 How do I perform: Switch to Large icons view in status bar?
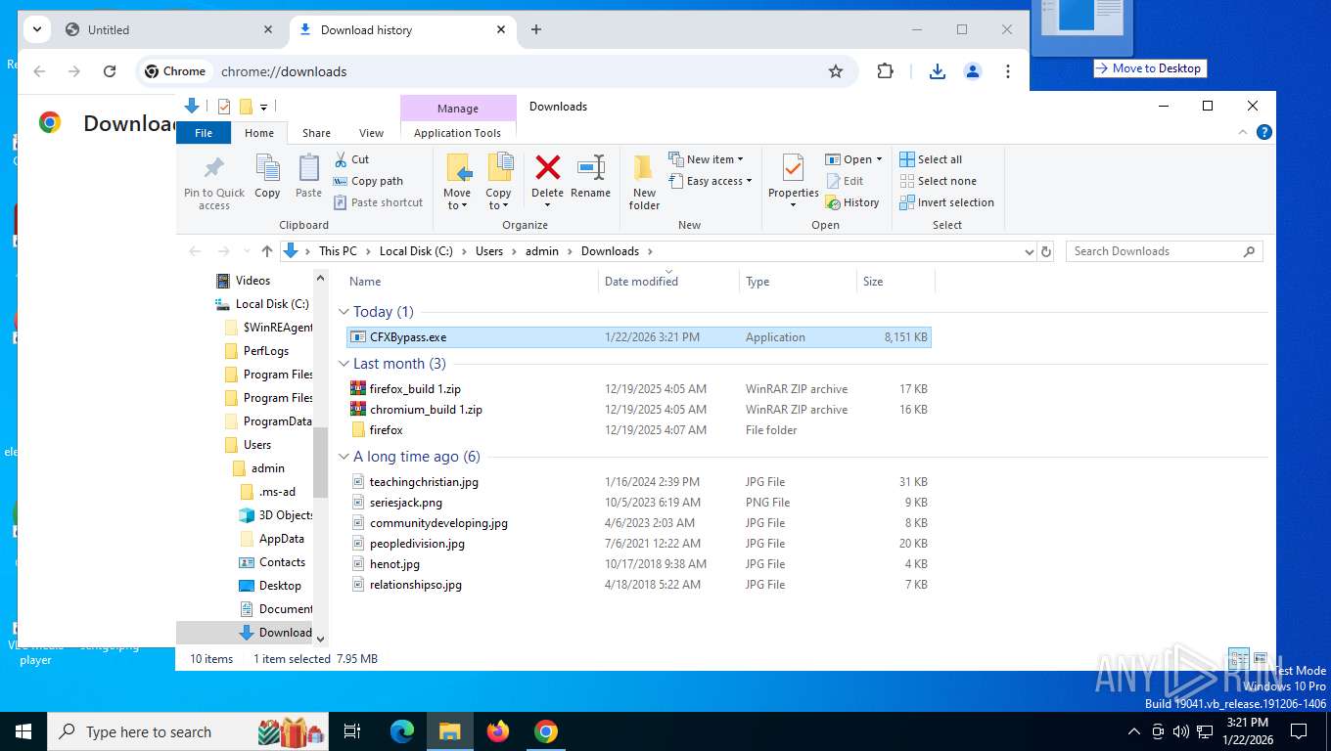pos(1261,658)
